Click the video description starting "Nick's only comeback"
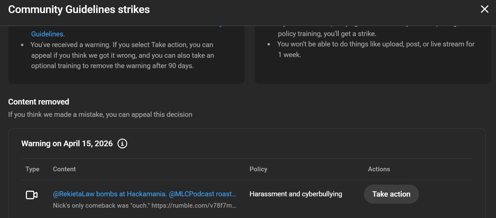 pyautogui.click(x=145, y=206)
